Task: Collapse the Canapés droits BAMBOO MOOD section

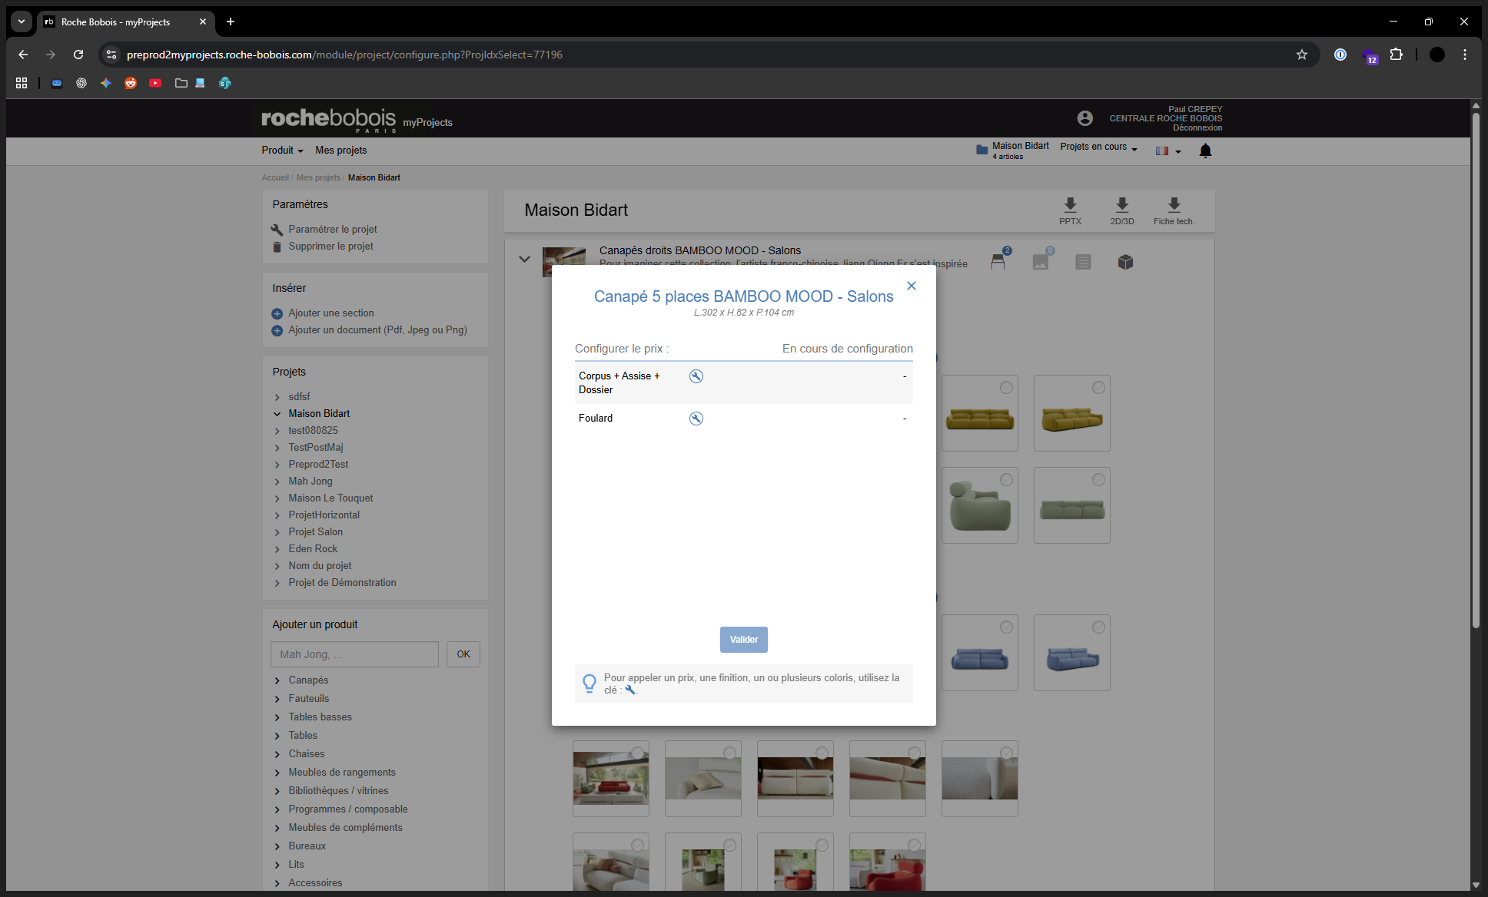Action: [525, 260]
